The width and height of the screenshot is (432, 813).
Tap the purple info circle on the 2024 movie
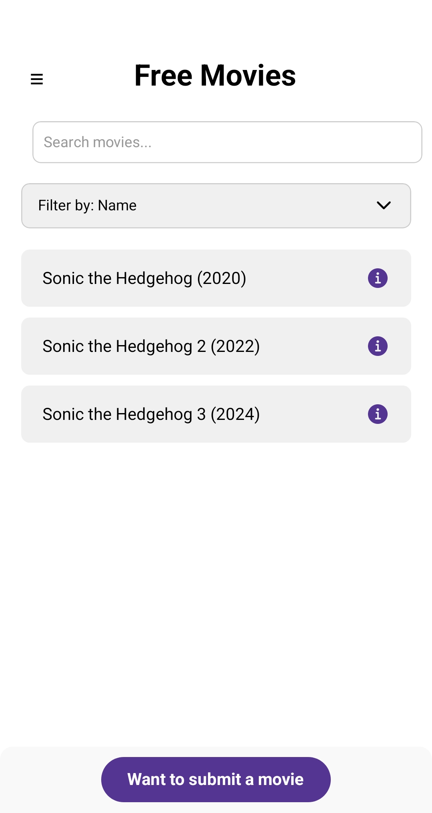point(378,414)
